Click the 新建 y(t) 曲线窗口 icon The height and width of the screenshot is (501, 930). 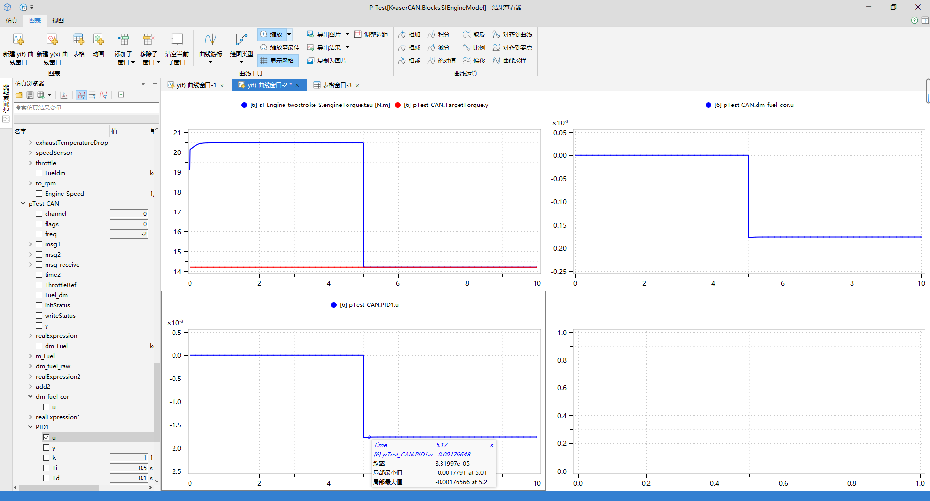18,40
